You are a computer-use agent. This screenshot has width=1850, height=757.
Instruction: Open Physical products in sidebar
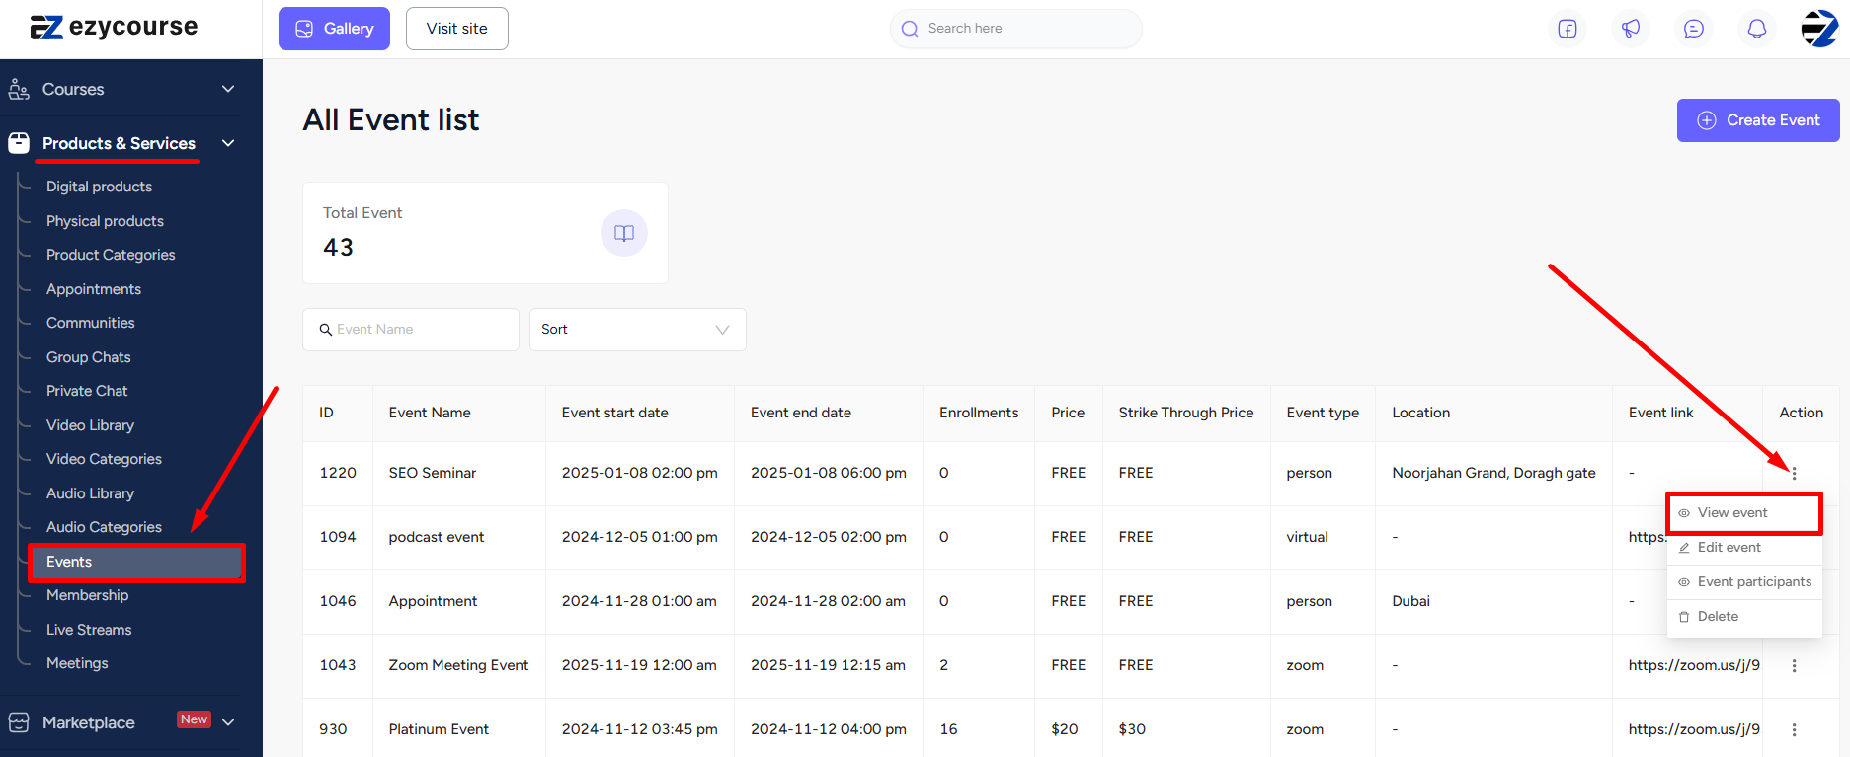(x=105, y=221)
